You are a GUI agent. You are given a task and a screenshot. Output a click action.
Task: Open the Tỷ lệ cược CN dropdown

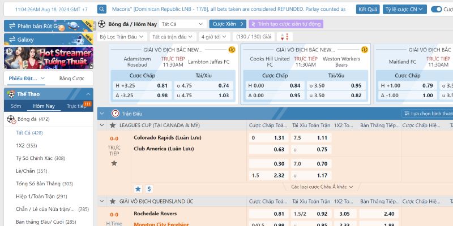click(404, 9)
